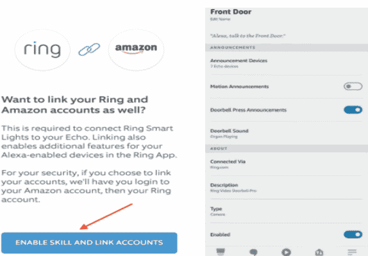Click the Alexa talk to Front Door phrase

click(247, 36)
